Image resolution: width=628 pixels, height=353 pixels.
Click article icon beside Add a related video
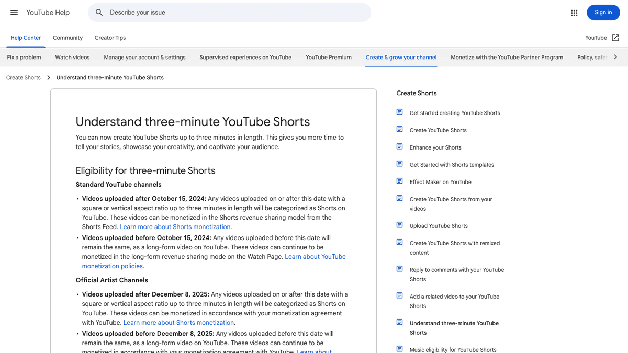[400, 295]
